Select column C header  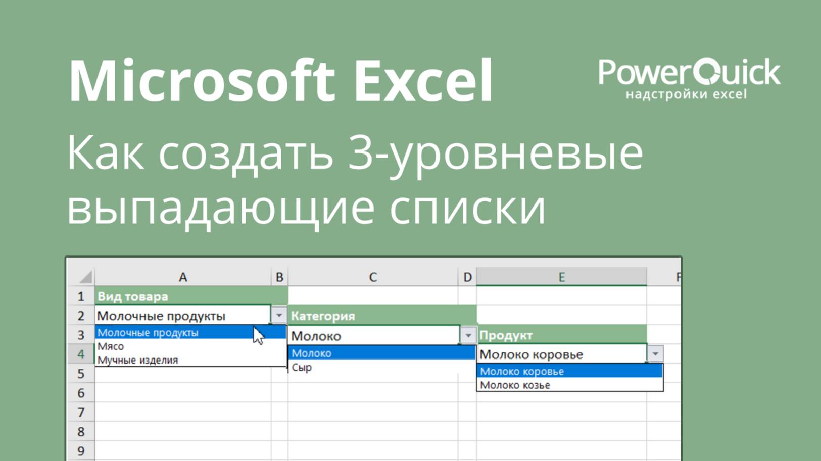[x=373, y=277]
